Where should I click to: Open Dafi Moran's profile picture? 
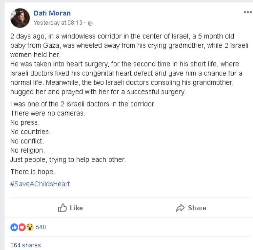click(x=20, y=18)
